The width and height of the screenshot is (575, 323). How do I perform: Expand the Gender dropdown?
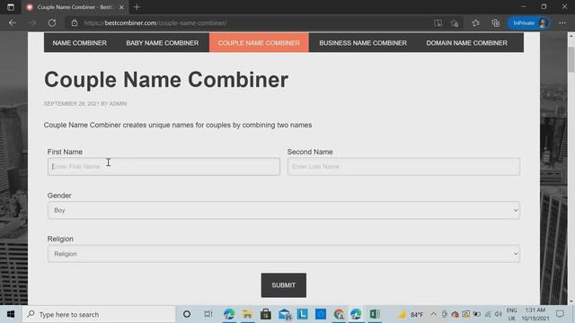[284, 210]
